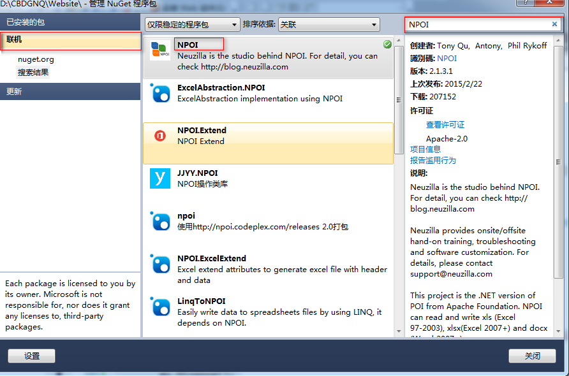Click the Apache-2.0 license text

click(x=447, y=139)
